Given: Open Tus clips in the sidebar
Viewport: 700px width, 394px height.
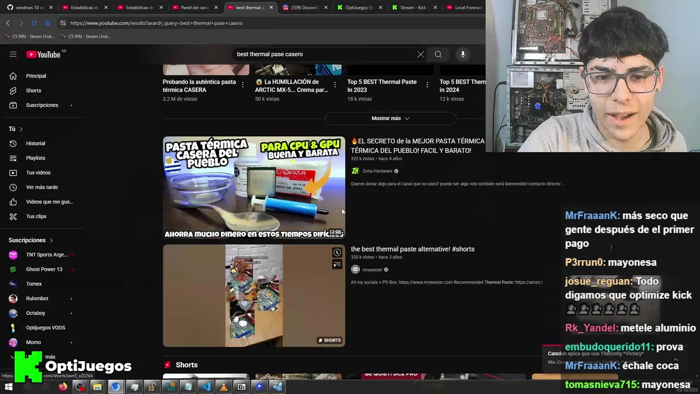Looking at the screenshot, I should (x=36, y=216).
